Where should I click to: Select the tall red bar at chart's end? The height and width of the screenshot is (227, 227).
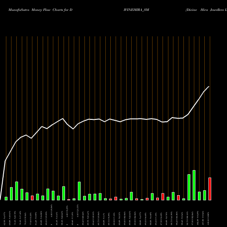click(210, 189)
